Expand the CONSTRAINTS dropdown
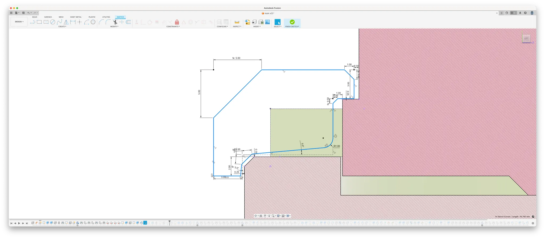The width and height of the screenshot is (545, 238). tap(173, 27)
